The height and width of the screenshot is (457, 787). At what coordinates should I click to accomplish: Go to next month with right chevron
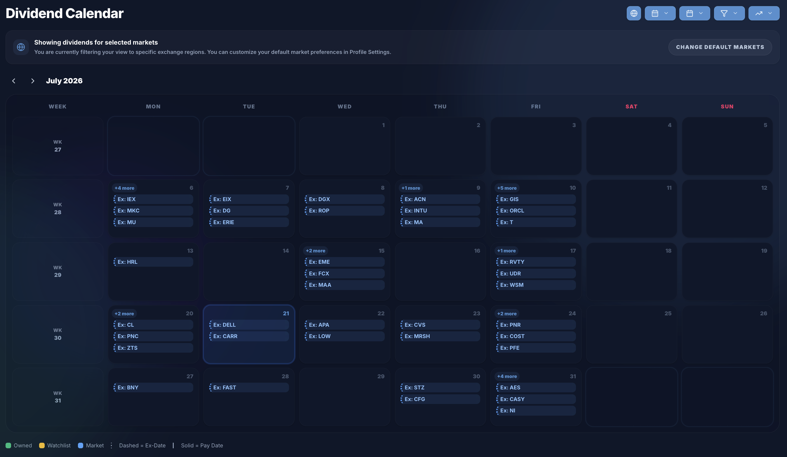32,81
